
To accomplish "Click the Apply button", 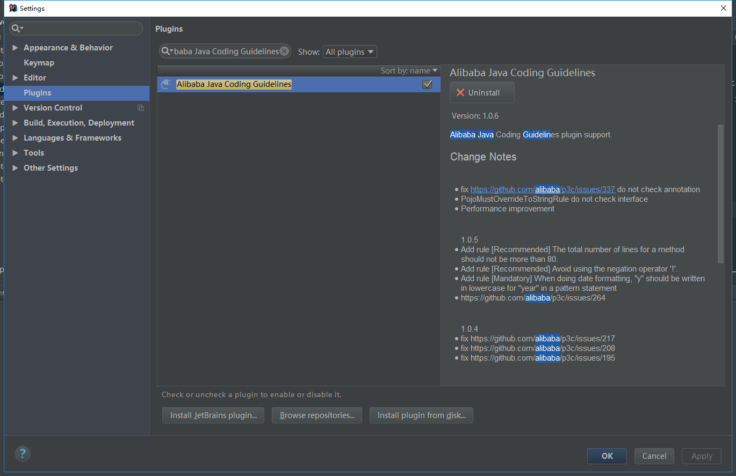I will click(702, 456).
